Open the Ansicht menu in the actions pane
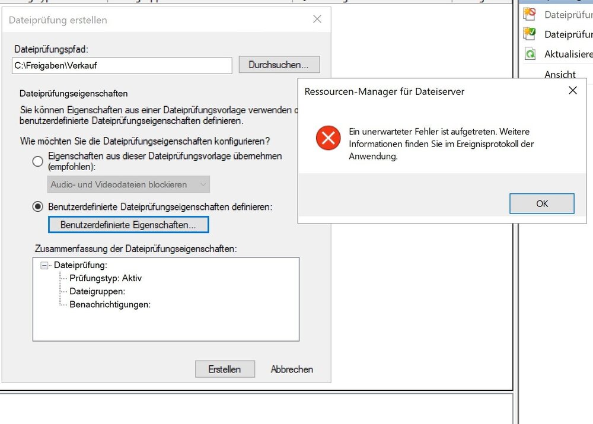This screenshot has width=593, height=424. pyautogui.click(x=560, y=75)
